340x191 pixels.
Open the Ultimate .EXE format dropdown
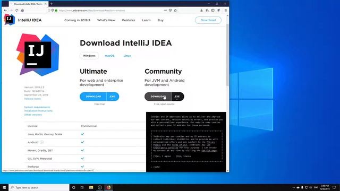pos(112,97)
